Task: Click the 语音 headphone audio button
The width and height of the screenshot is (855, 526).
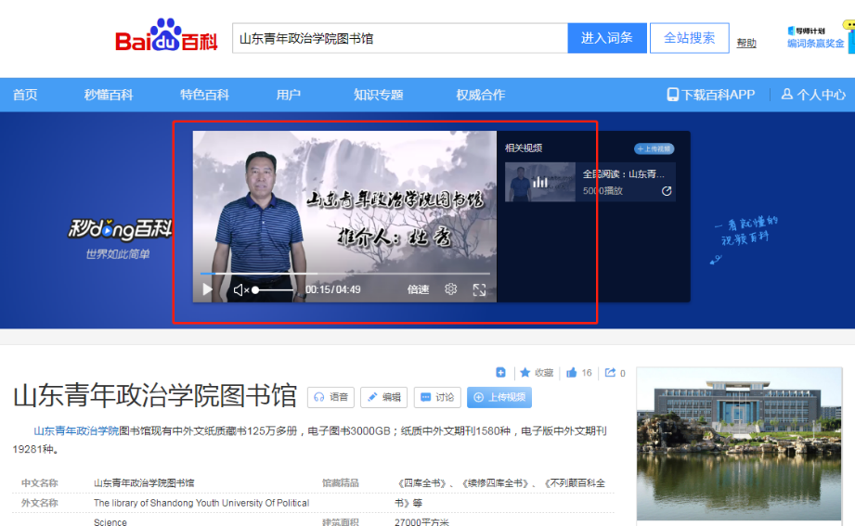Action: [x=331, y=397]
